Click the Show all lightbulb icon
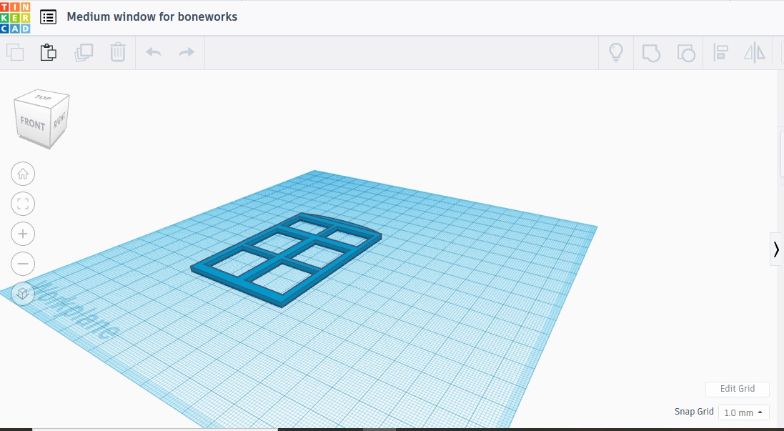 tap(616, 52)
